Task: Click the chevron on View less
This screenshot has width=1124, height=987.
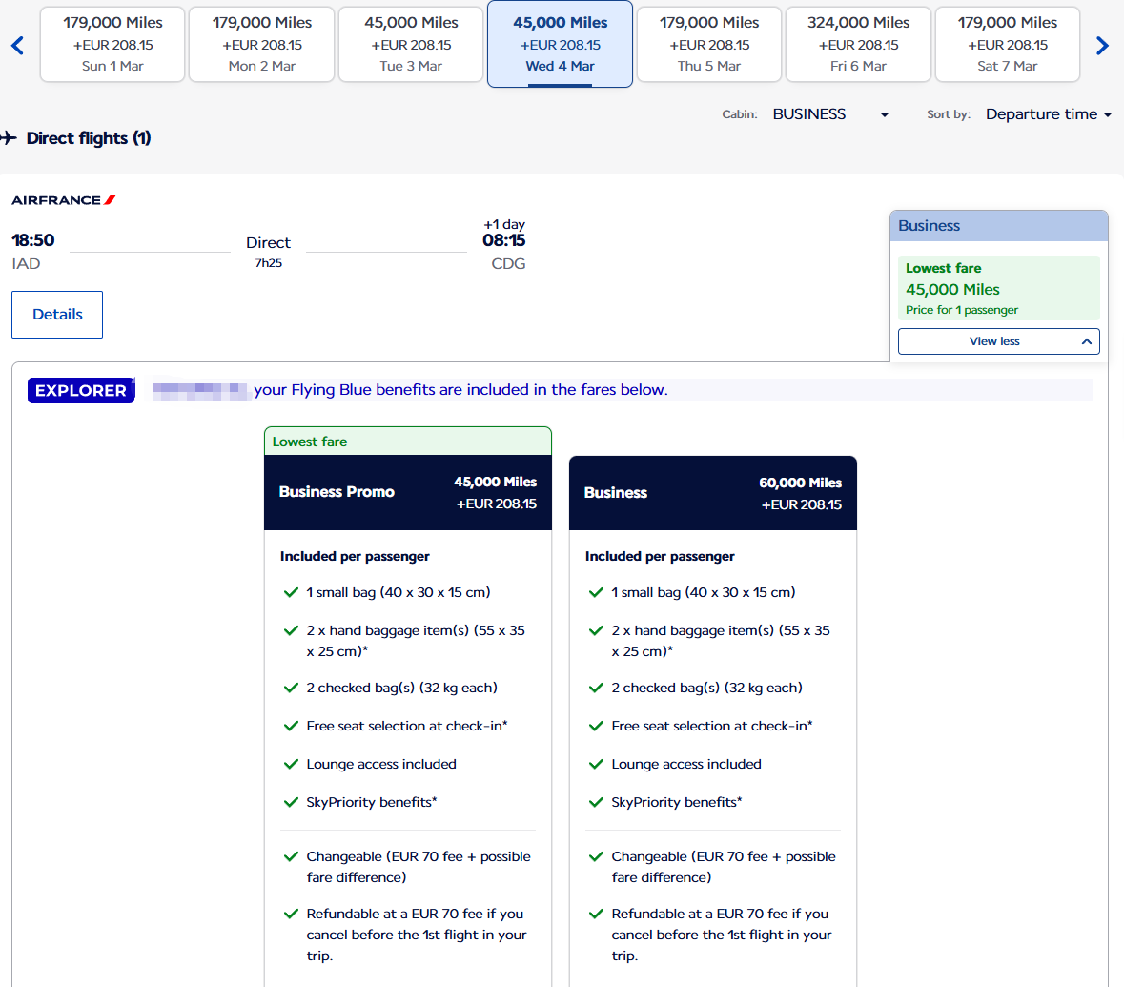Action: pos(1086,341)
